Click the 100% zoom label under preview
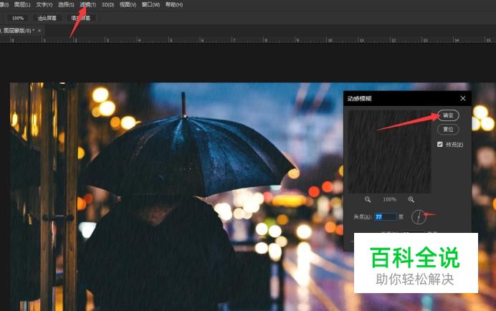The height and width of the screenshot is (311, 496). point(389,199)
